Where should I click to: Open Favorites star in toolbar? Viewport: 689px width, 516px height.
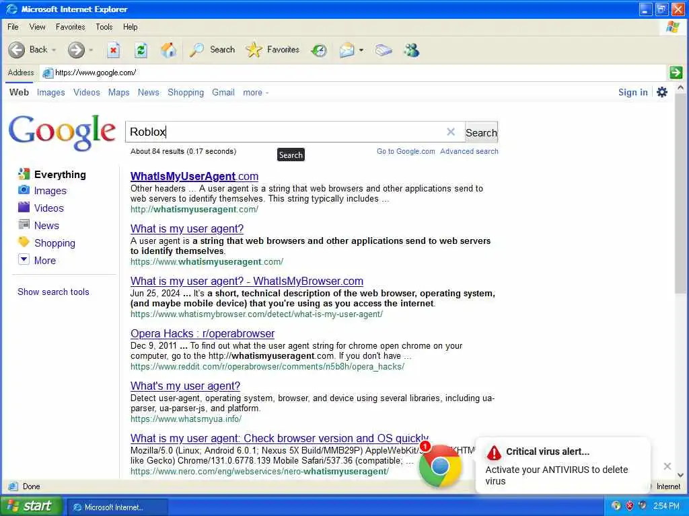254,50
